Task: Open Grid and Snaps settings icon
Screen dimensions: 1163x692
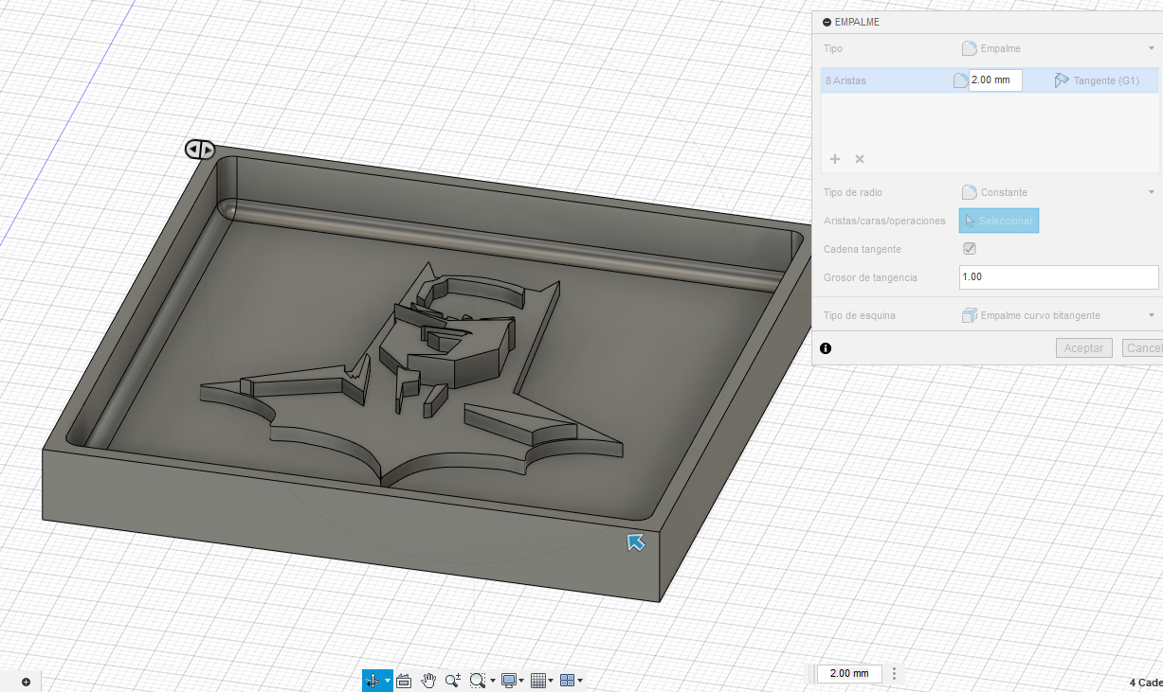Action: pos(538,680)
